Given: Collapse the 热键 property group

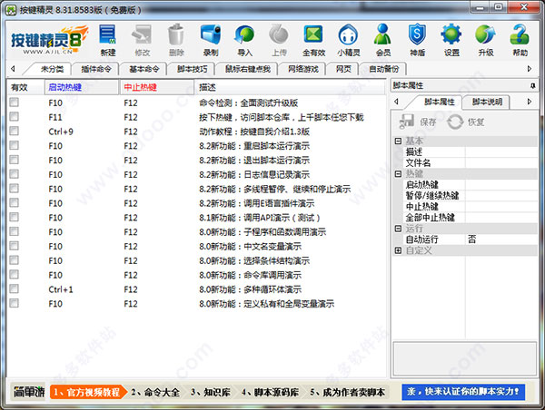Looking at the screenshot, I should click(399, 173).
